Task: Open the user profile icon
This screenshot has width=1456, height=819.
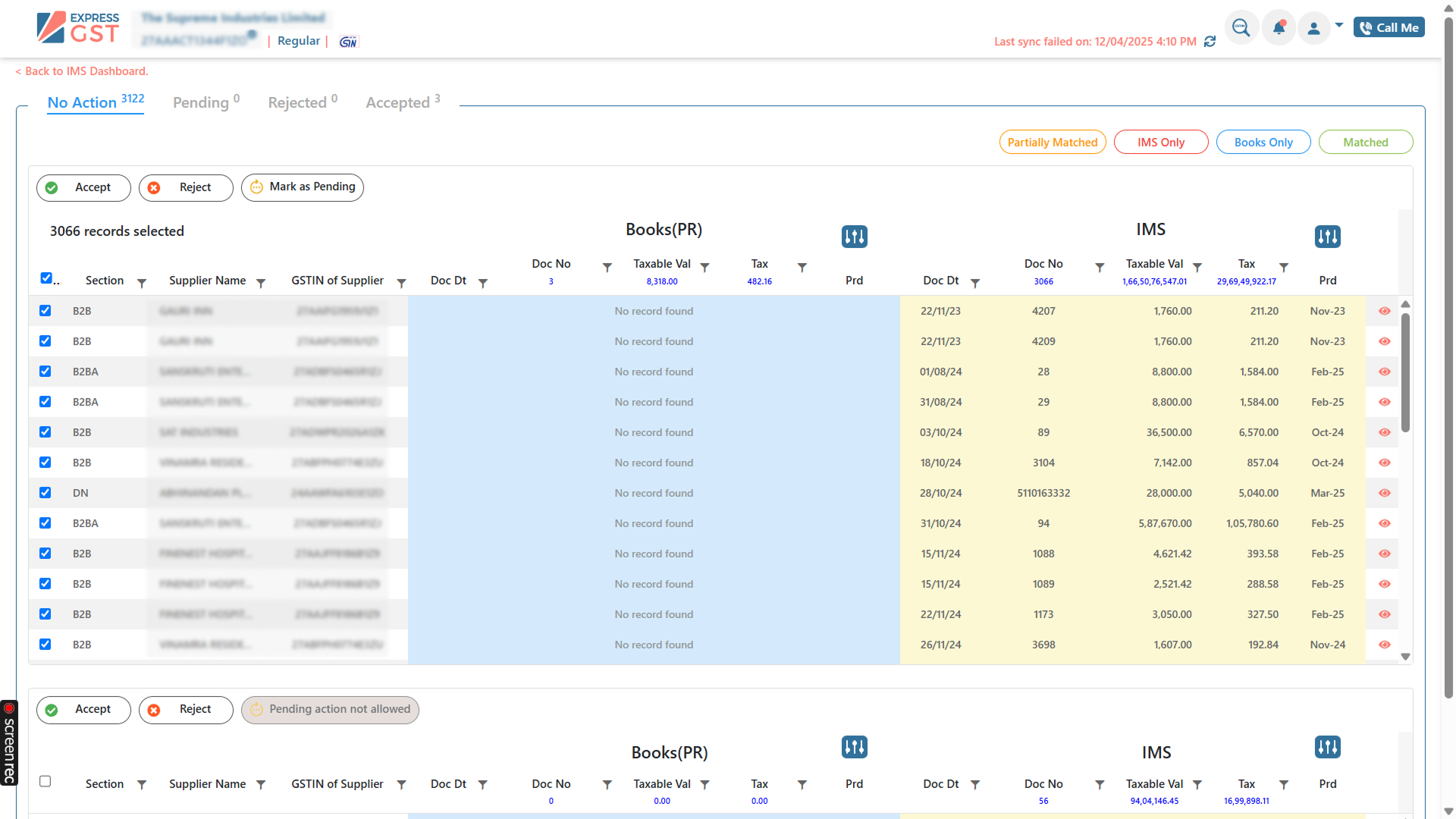Action: point(1314,27)
